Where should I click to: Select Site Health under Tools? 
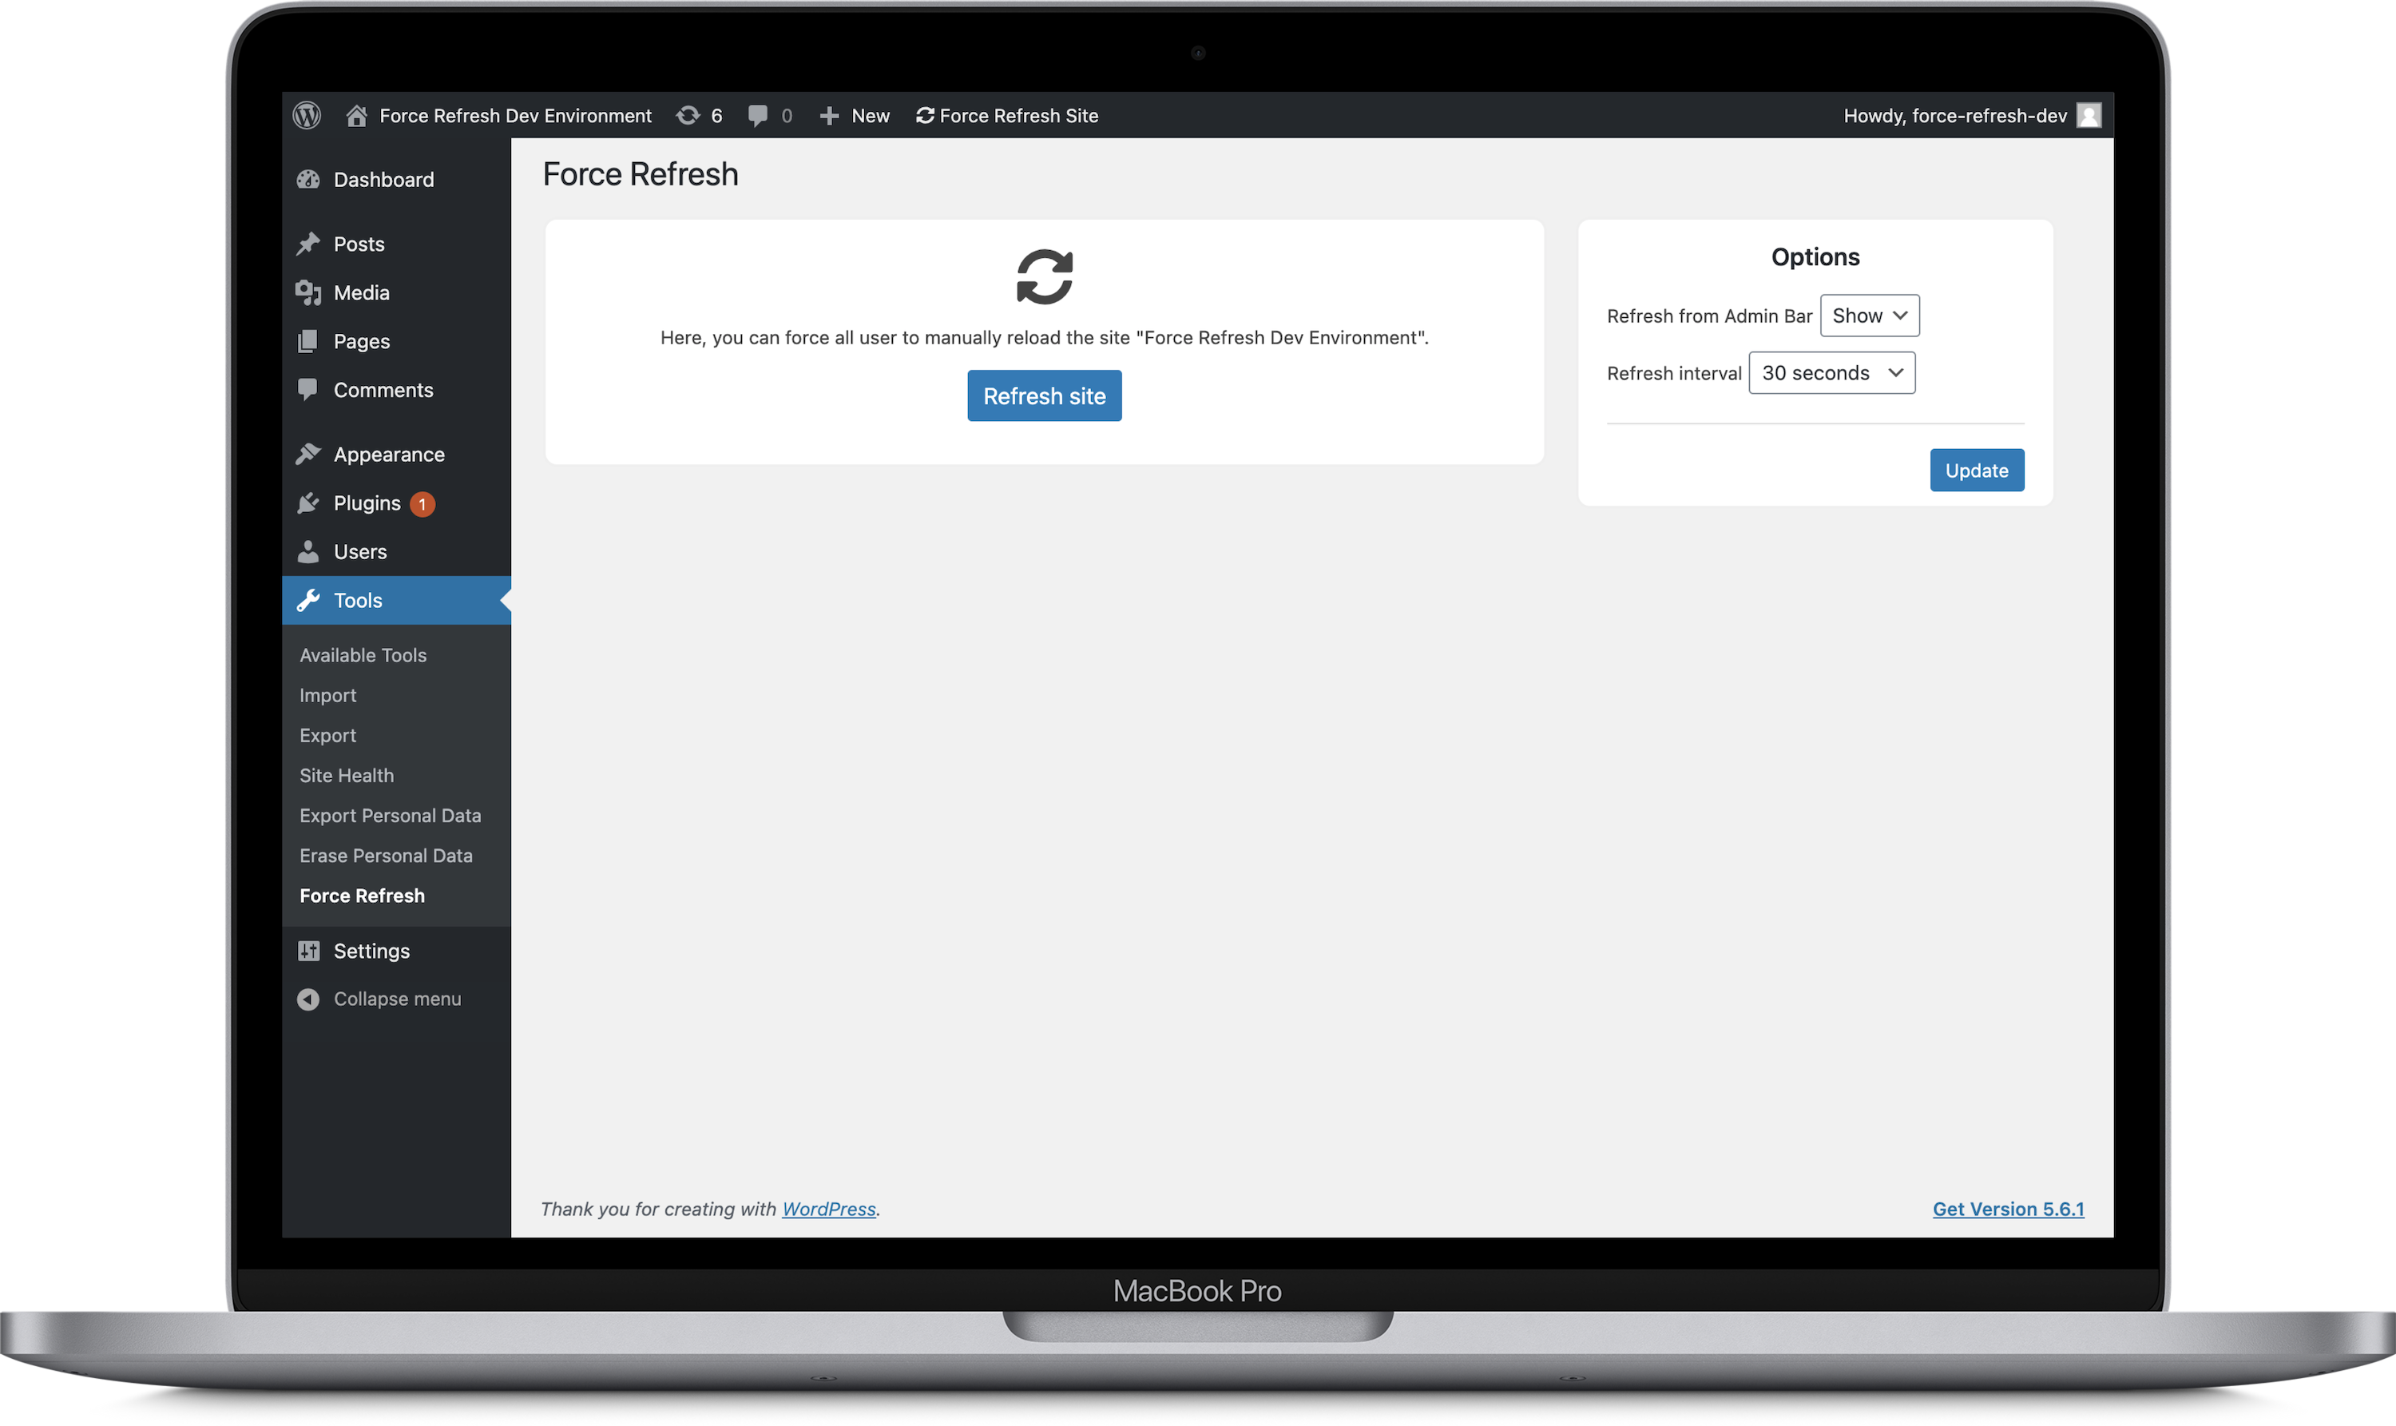coord(347,776)
